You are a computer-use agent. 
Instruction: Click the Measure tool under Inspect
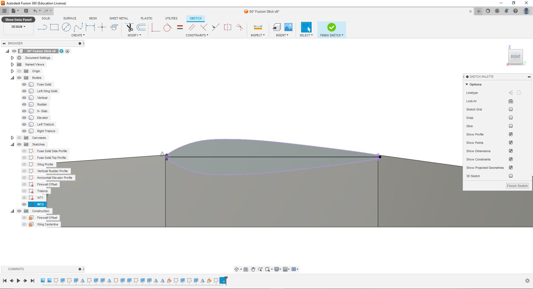(258, 27)
